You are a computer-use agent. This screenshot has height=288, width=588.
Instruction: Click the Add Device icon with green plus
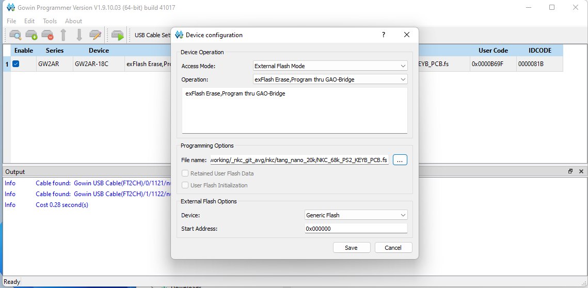pyautogui.click(x=31, y=35)
